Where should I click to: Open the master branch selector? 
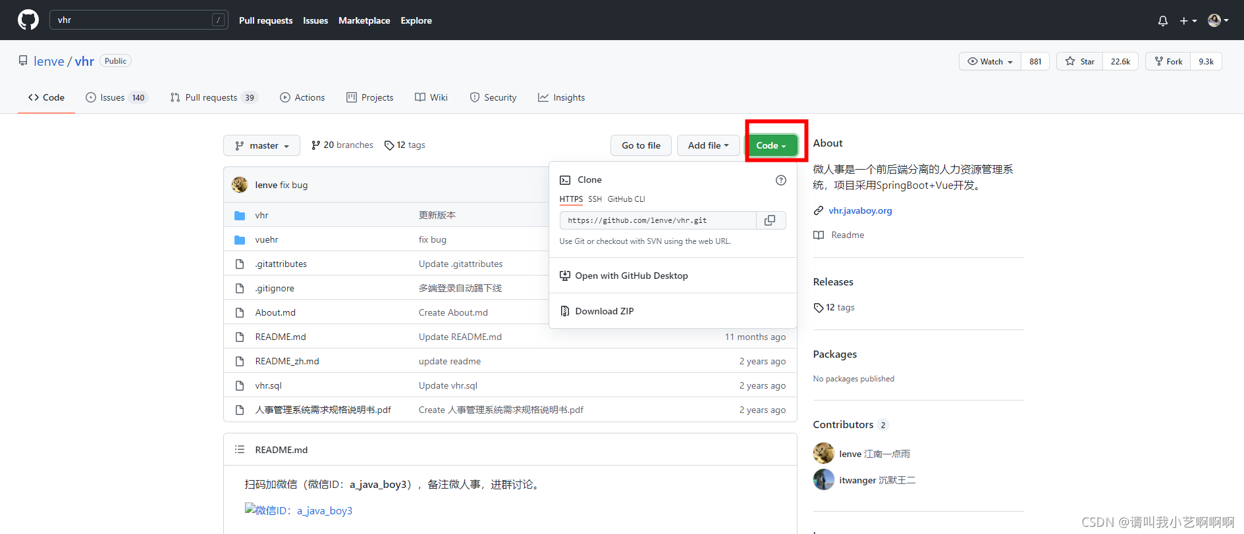click(261, 145)
